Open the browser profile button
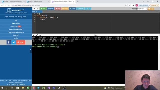160x90 pixels. (142, 5)
